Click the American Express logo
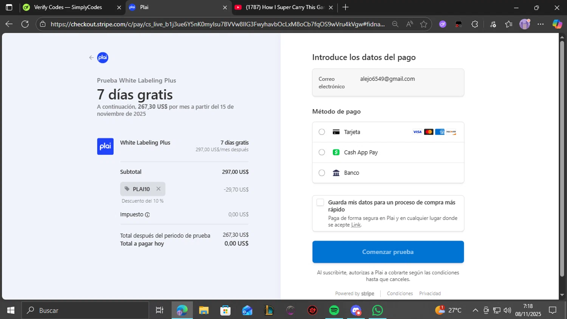The width and height of the screenshot is (567, 319). (x=440, y=132)
